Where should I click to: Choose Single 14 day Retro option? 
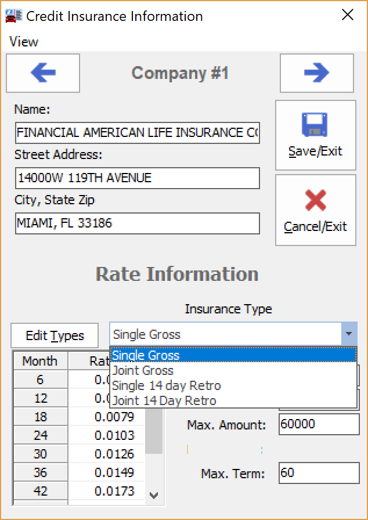233,385
